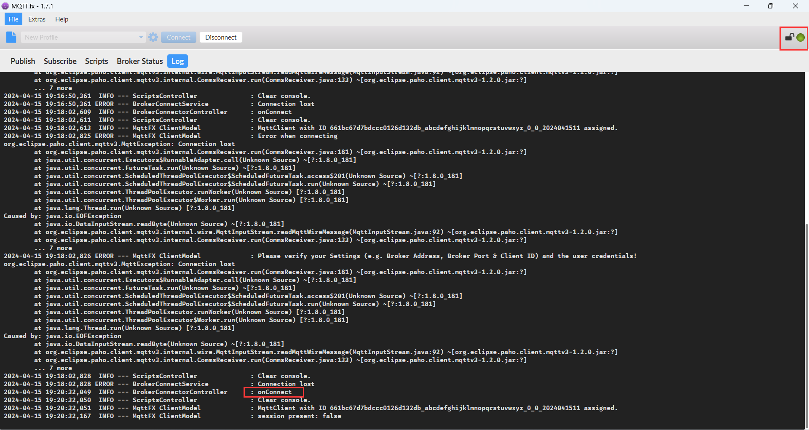The height and width of the screenshot is (430, 809).
Task: Switch to the Publish tab
Action: (x=23, y=61)
